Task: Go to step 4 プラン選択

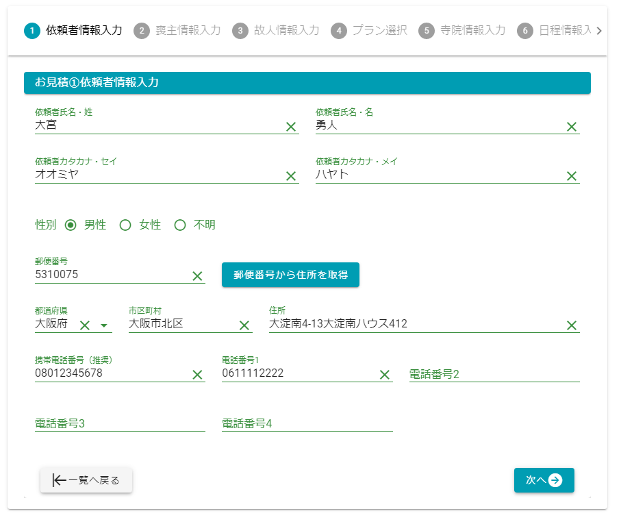Action: pyautogui.click(x=369, y=31)
